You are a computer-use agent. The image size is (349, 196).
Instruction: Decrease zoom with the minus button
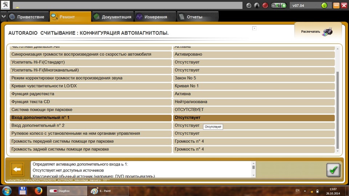[x=273, y=5]
